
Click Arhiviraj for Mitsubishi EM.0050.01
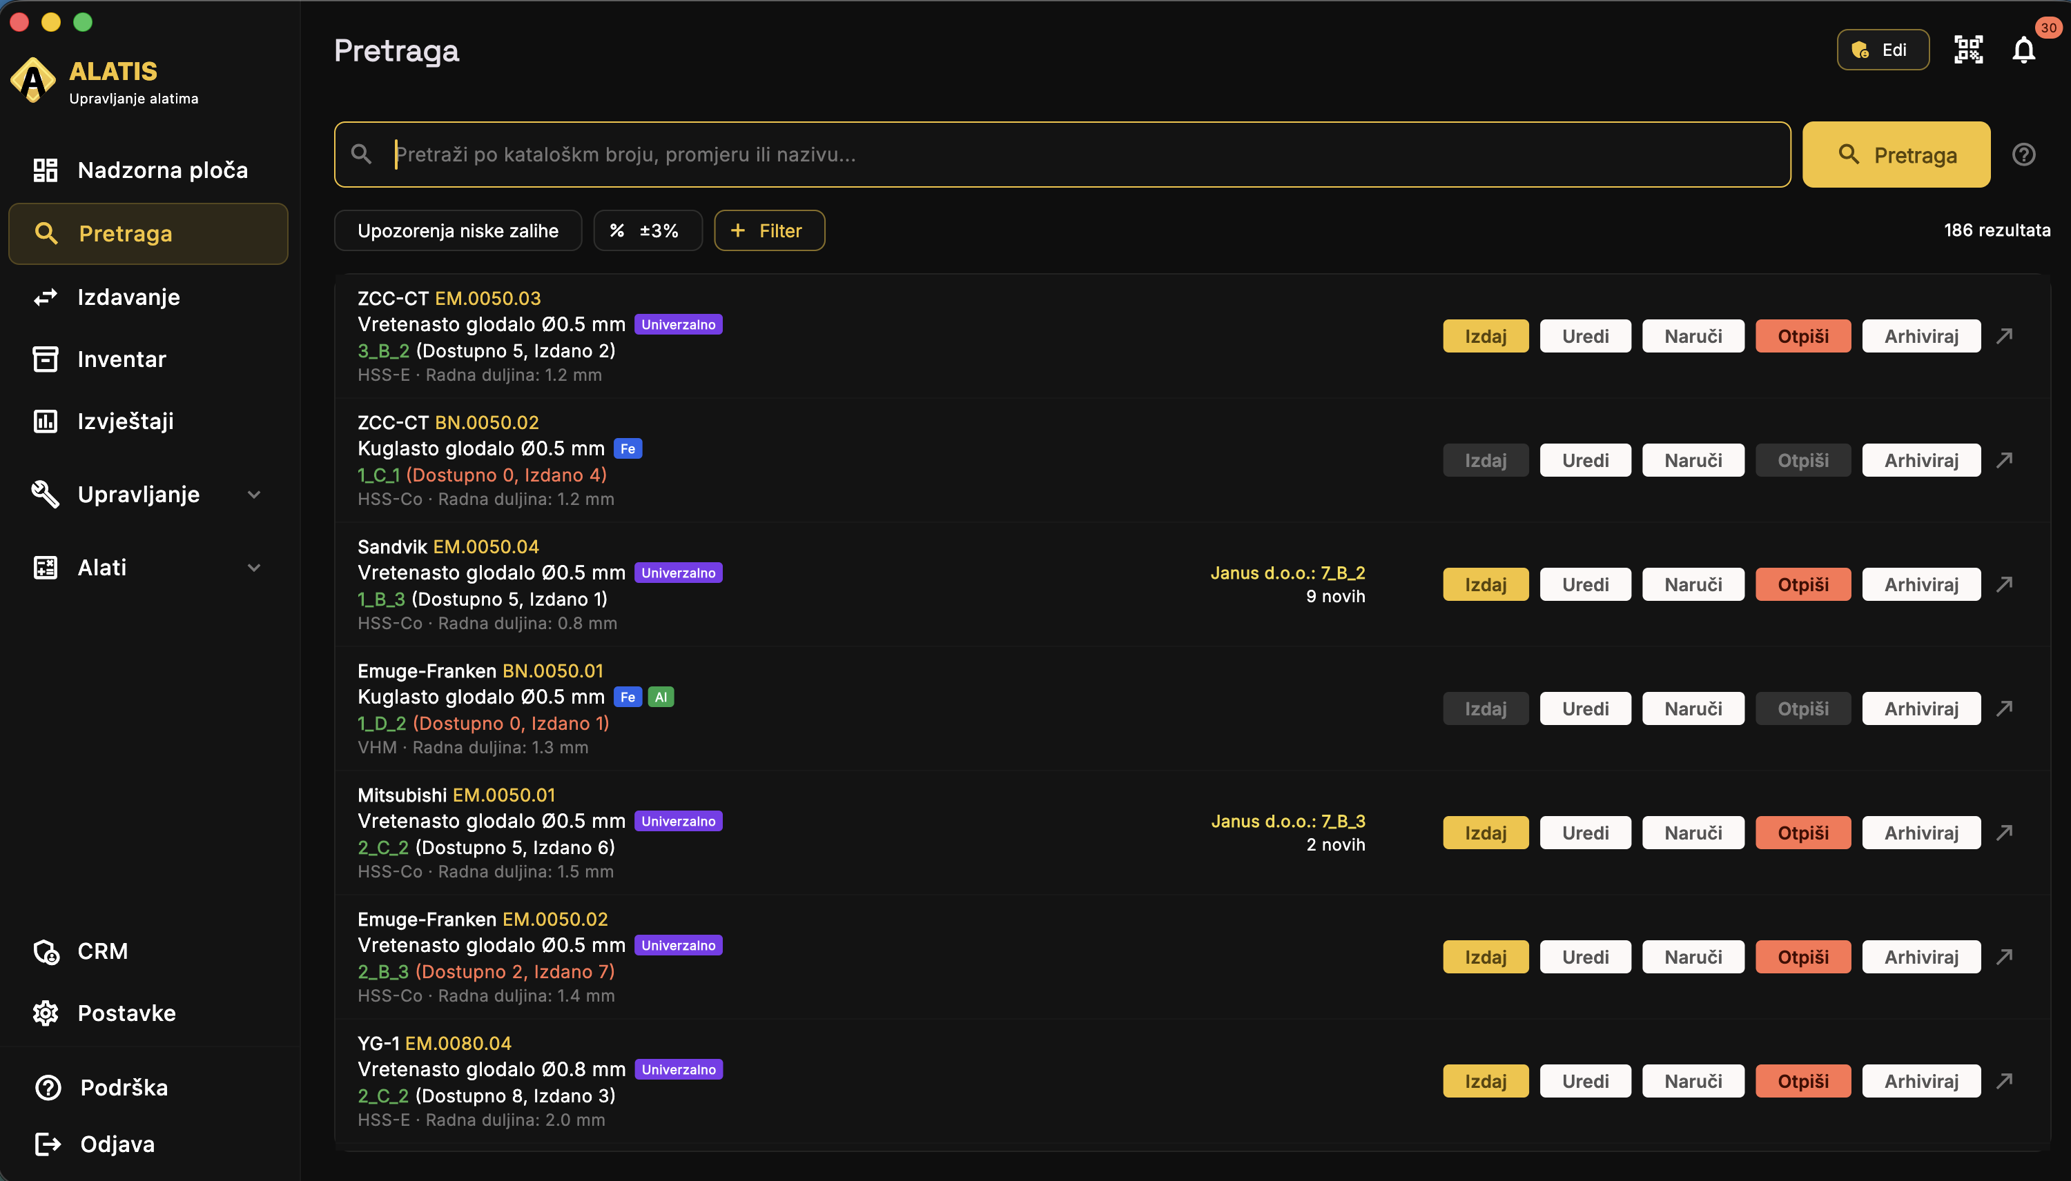(x=1921, y=832)
